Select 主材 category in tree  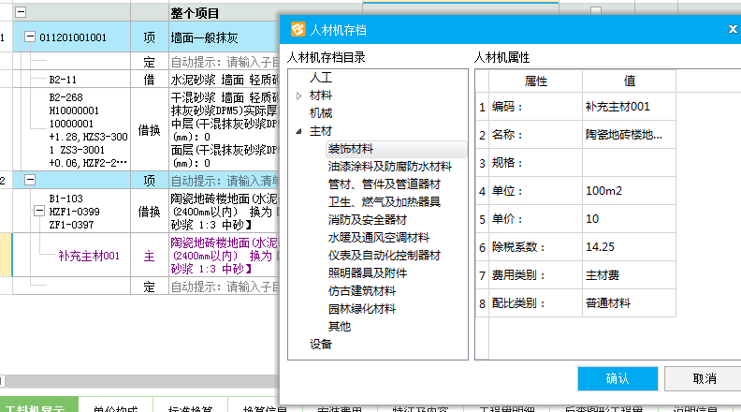(321, 131)
